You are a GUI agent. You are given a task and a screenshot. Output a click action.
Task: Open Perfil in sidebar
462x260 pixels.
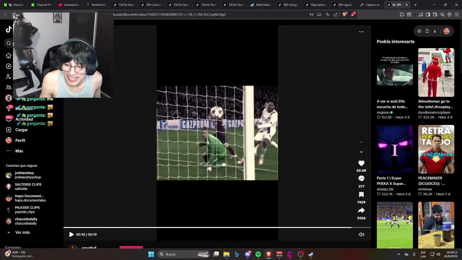point(16,140)
